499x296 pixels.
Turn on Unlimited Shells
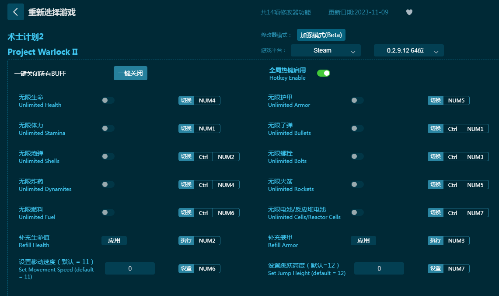[108, 156]
